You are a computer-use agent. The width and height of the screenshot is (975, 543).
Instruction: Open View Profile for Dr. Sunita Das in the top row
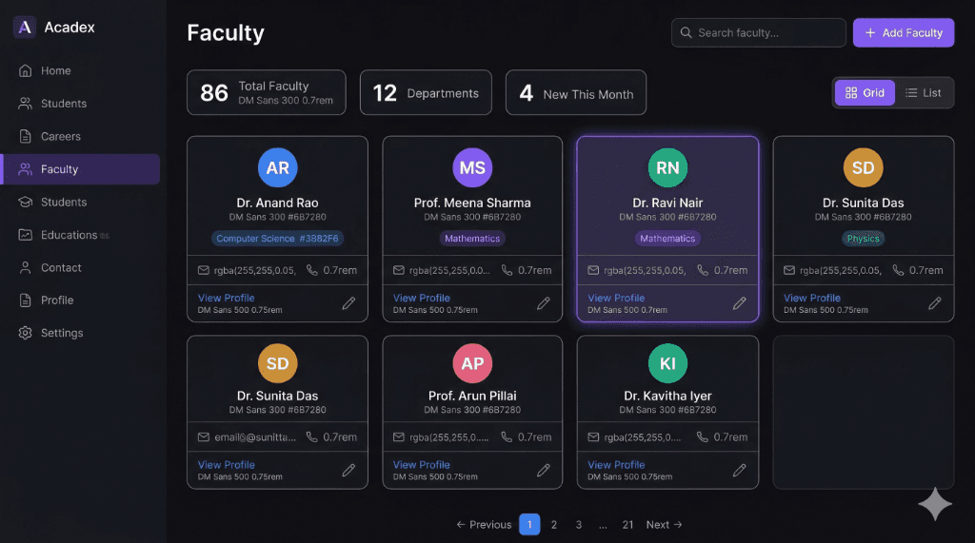pyautogui.click(x=811, y=298)
